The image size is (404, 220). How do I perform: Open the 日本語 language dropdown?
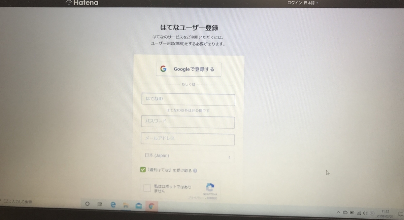point(311,3)
